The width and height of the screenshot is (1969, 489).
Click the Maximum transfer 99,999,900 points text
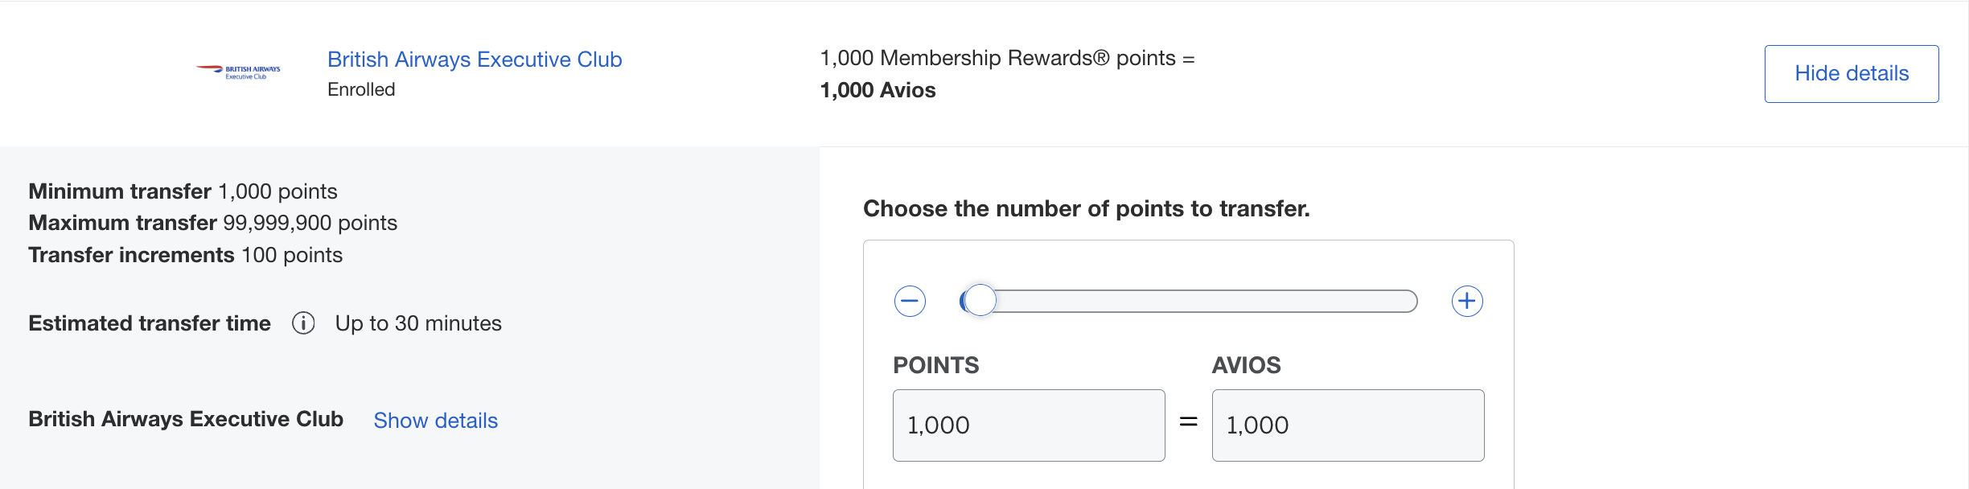[x=212, y=223]
